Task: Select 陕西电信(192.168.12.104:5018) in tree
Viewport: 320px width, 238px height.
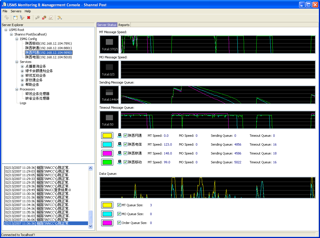Action: coord(48,57)
